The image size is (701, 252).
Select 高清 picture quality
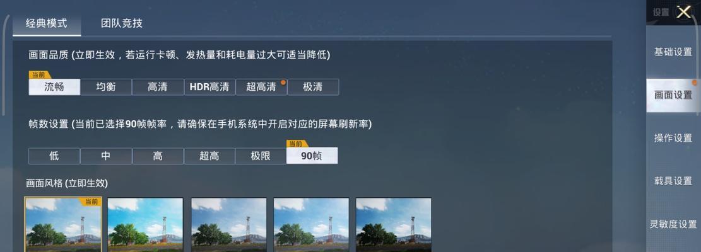[x=158, y=87]
